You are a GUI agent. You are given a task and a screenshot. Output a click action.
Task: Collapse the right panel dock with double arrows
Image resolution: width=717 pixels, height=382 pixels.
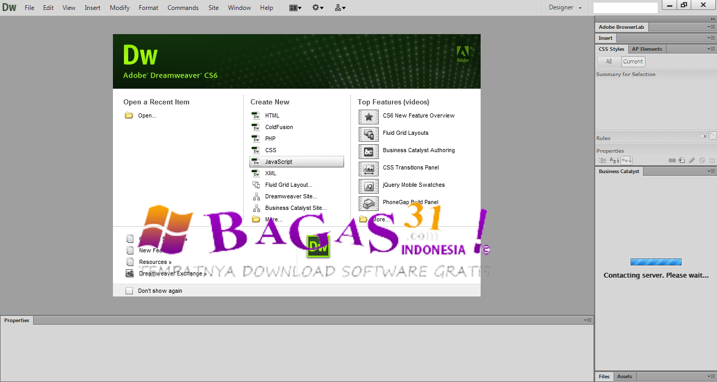point(712,19)
